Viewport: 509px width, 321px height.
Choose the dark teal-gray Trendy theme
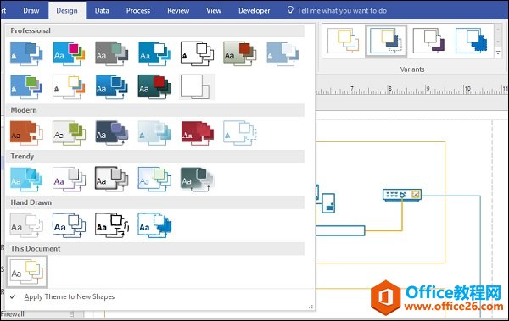pos(197,179)
